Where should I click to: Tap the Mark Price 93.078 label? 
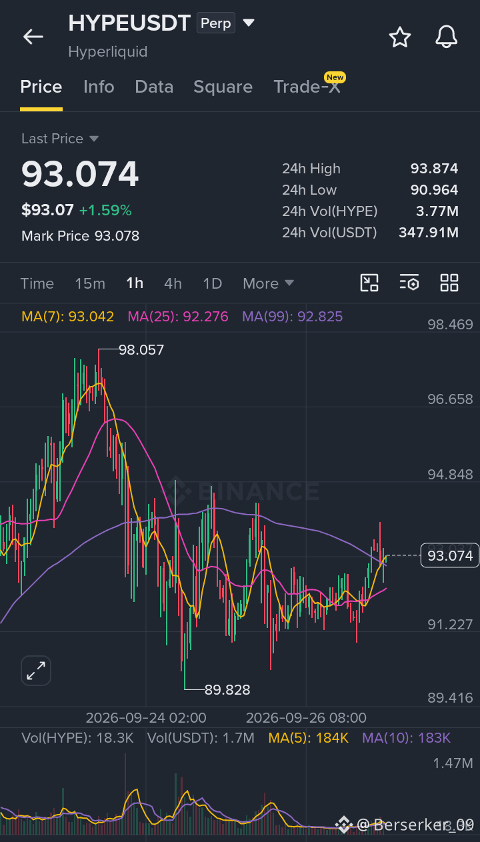(x=80, y=236)
